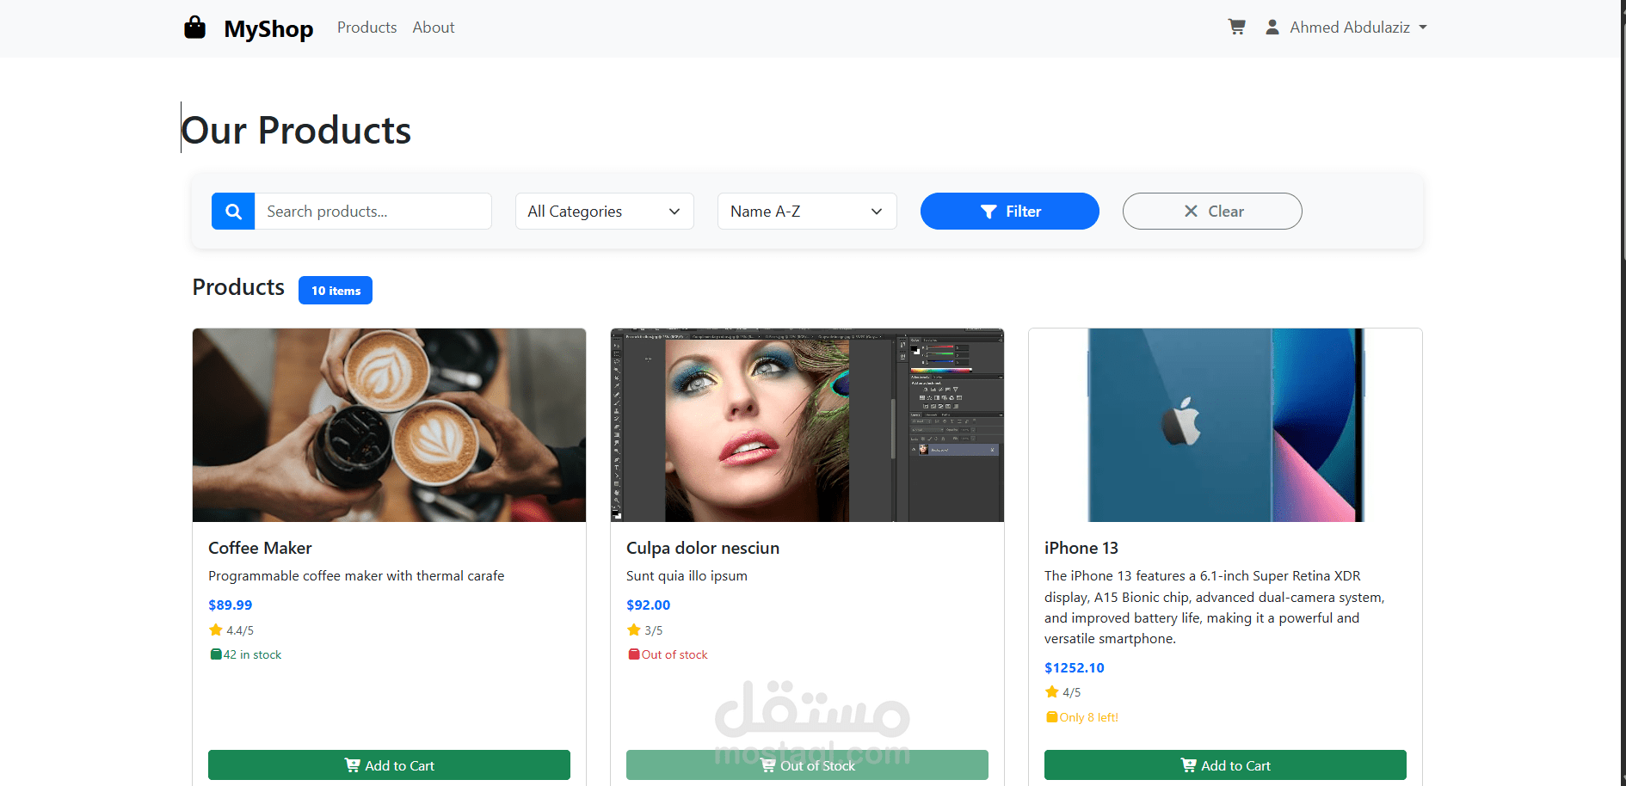
Task: Click the $92.00 price
Action: point(649,605)
